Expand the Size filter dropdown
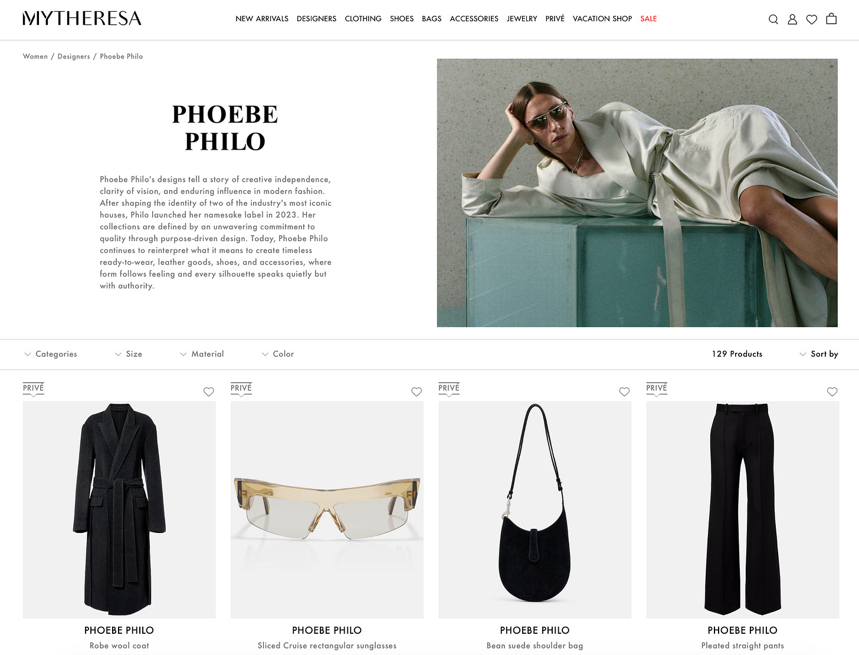 click(129, 354)
